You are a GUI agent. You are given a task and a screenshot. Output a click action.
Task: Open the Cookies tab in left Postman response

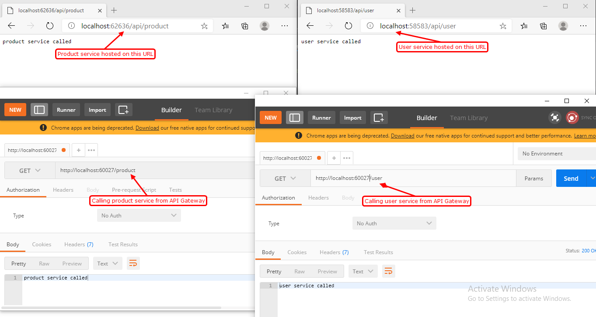42,245
